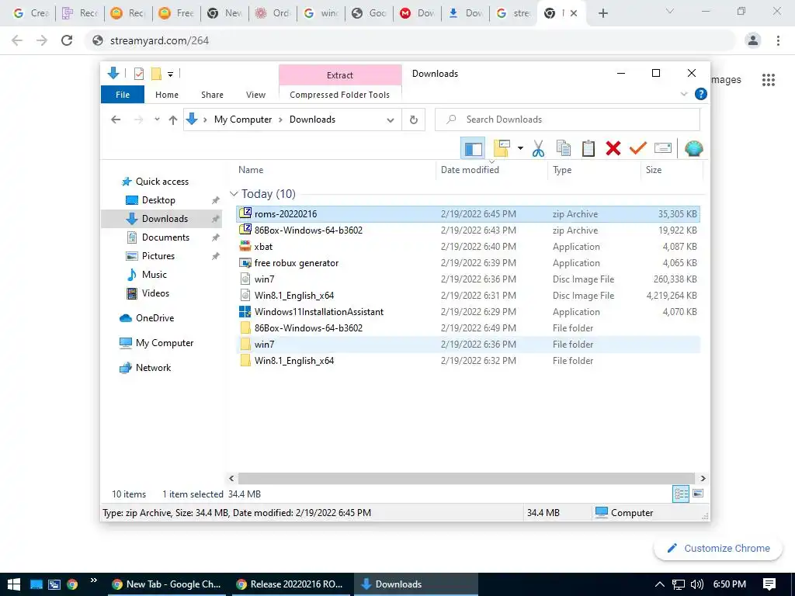Click the horizontal scrollbar right arrow
The image size is (795, 596).
pos(703,478)
